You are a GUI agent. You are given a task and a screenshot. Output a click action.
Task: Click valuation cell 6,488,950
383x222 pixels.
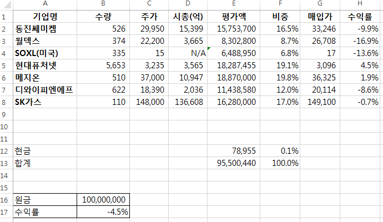point(234,53)
